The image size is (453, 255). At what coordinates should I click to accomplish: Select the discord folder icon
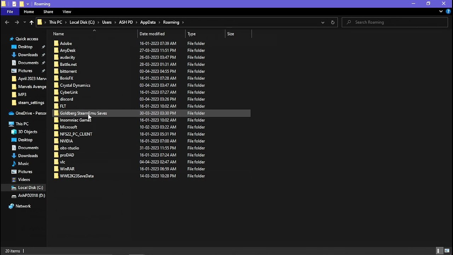[x=56, y=99]
